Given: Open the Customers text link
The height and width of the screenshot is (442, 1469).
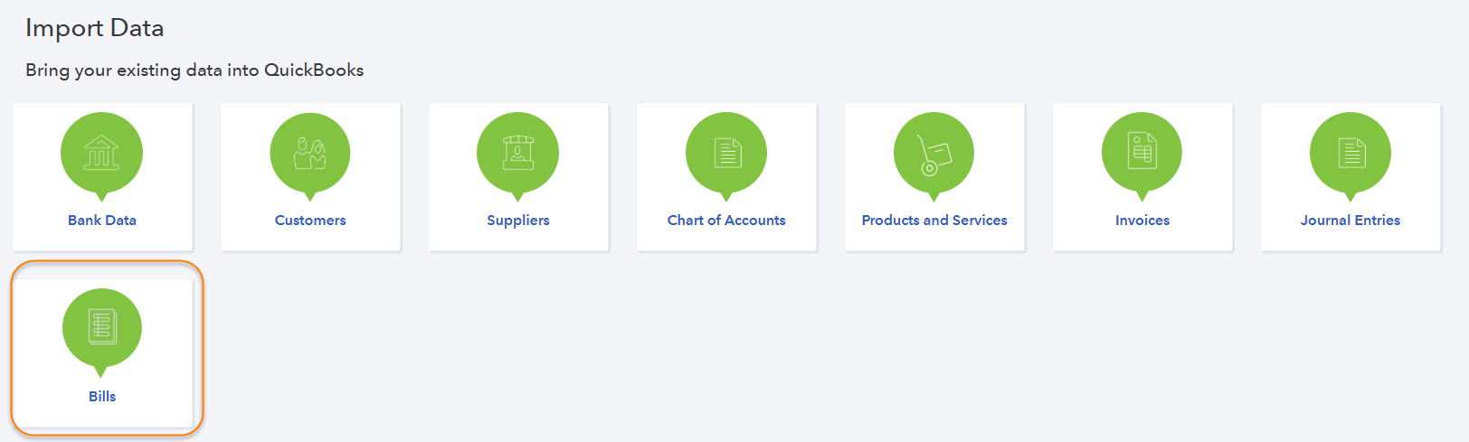Looking at the screenshot, I should coord(310,221).
